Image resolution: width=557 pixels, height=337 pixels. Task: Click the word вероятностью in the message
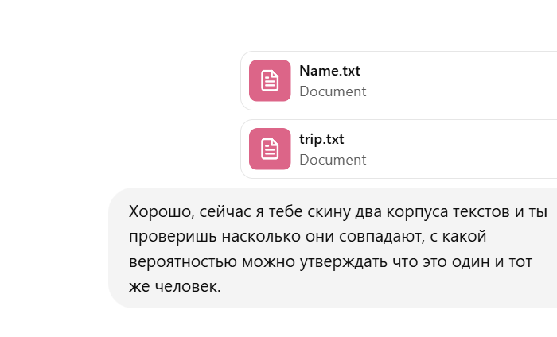coord(182,262)
